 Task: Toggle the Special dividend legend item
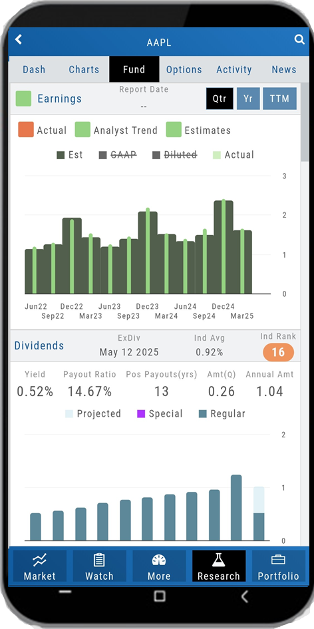(160, 413)
